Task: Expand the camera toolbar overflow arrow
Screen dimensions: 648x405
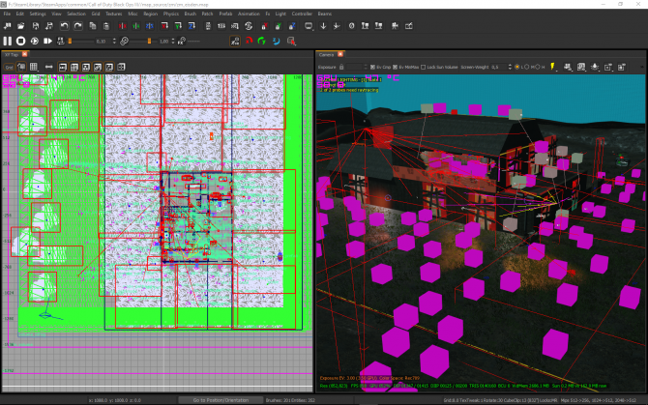Action: [x=642, y=67]
